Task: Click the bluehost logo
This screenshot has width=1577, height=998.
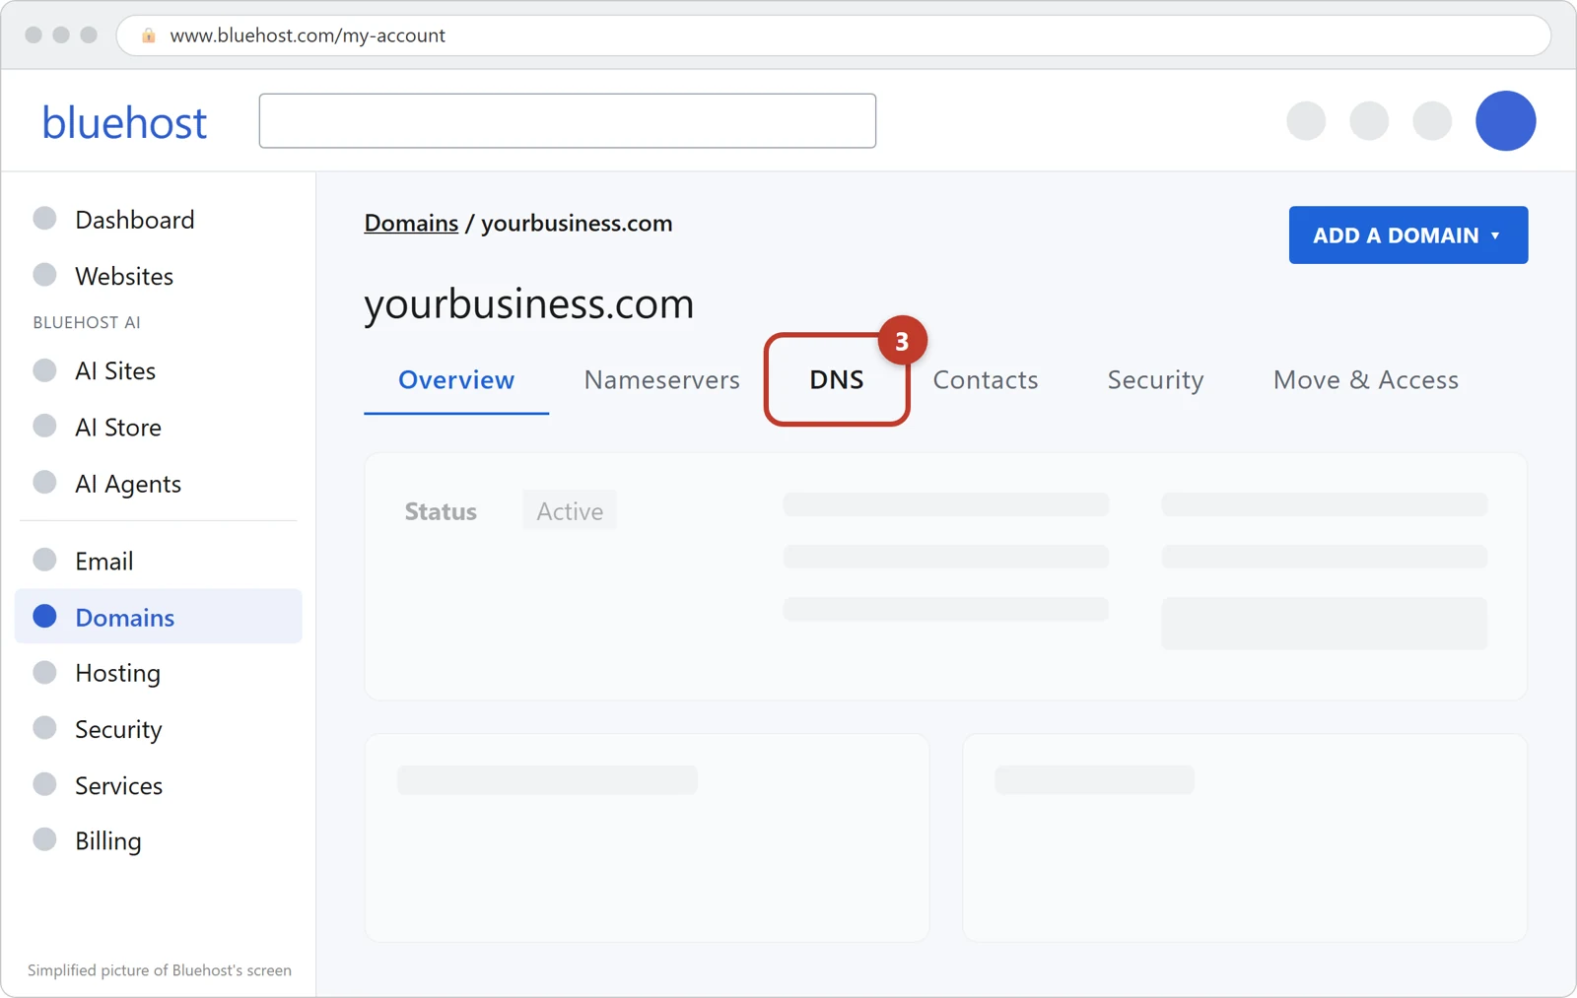Action: 124,122
